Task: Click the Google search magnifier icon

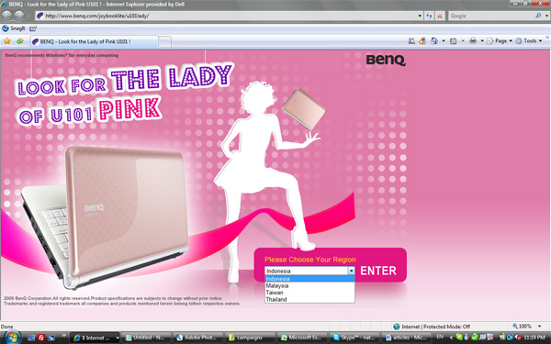Action: point(538,16)
